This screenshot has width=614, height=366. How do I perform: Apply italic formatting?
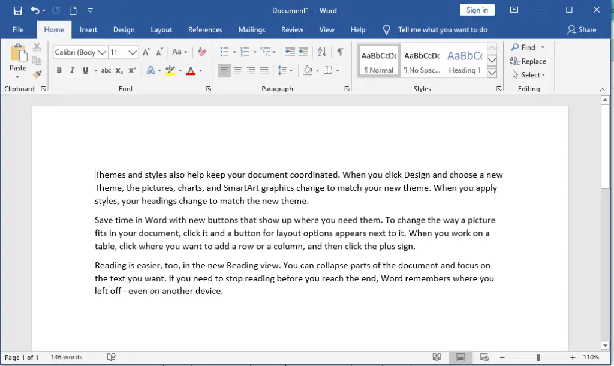click(71, 70)
